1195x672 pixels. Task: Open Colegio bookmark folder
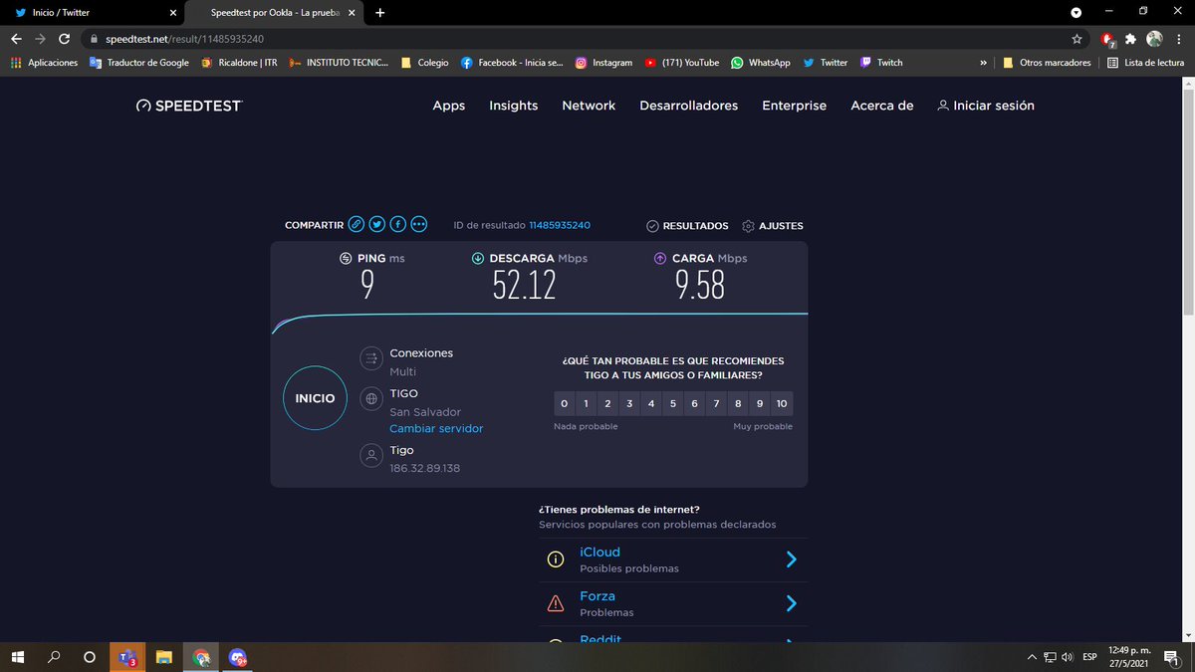[425, 62]
